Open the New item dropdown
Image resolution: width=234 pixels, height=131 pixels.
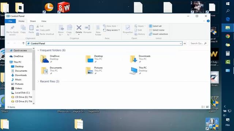[x=110, y=26]
